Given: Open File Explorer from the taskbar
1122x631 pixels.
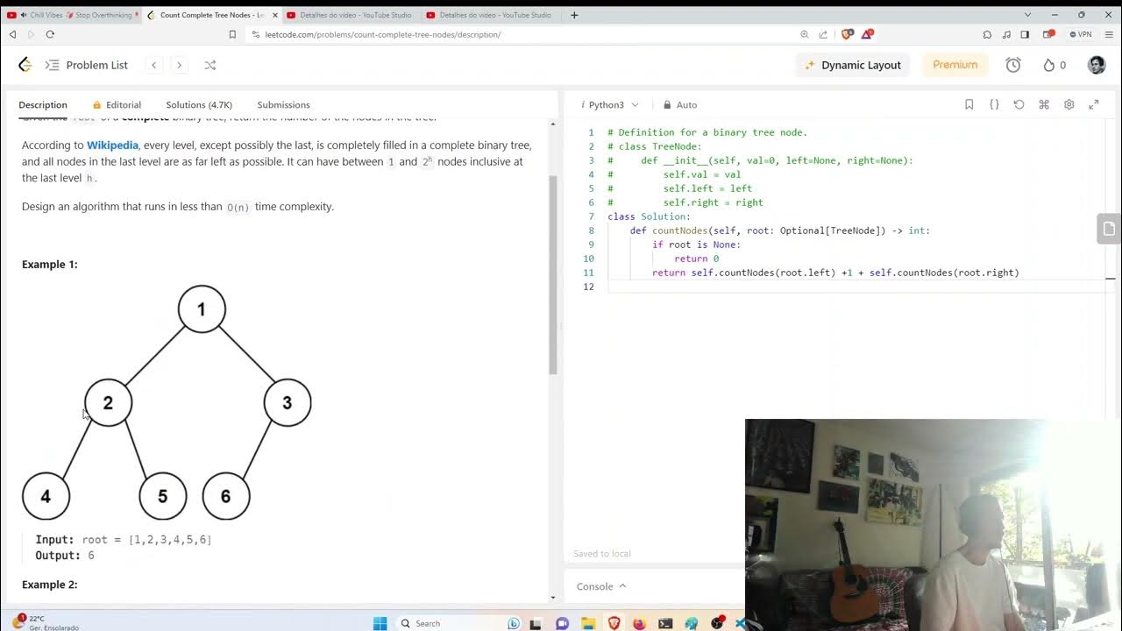Looking at the screenshot, I should (588, 623).
